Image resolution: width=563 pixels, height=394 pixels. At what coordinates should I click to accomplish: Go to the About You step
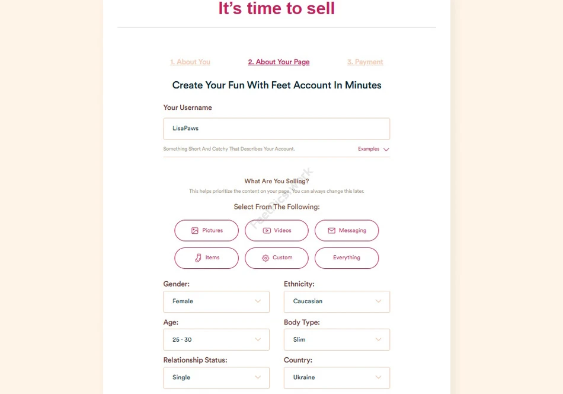(190, 62)
